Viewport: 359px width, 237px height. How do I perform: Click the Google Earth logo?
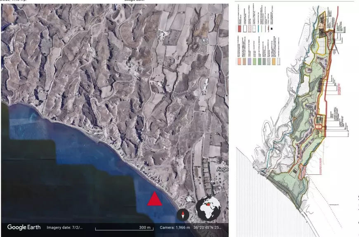pyautogui.click(x=24, y=227)
